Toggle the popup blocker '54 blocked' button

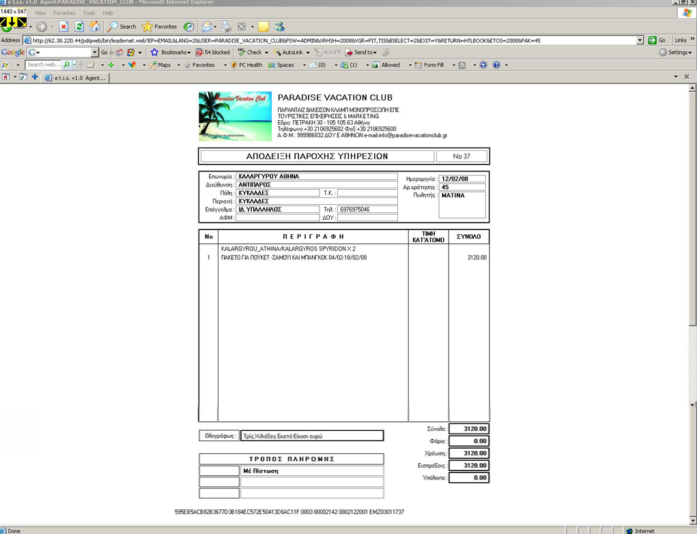coord(212,53)
